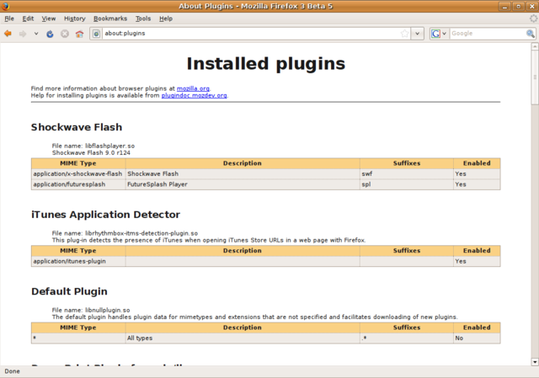Click the Forward arrow button
The height and width of the screenshot is (378, 539).
pyautogui.click(x=23, y=34)
